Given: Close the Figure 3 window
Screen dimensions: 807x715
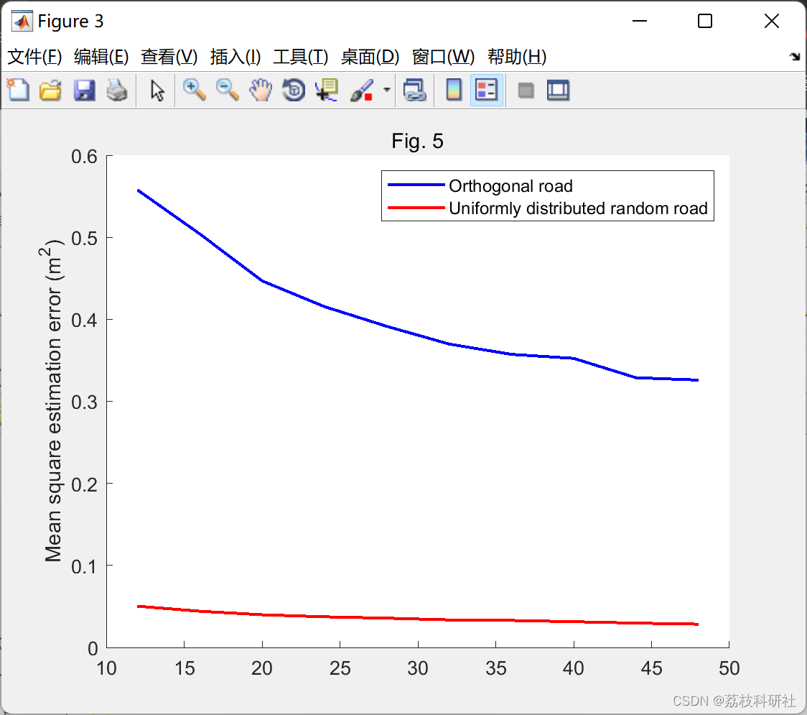Looking at the screenshot, I should point(772,21).
